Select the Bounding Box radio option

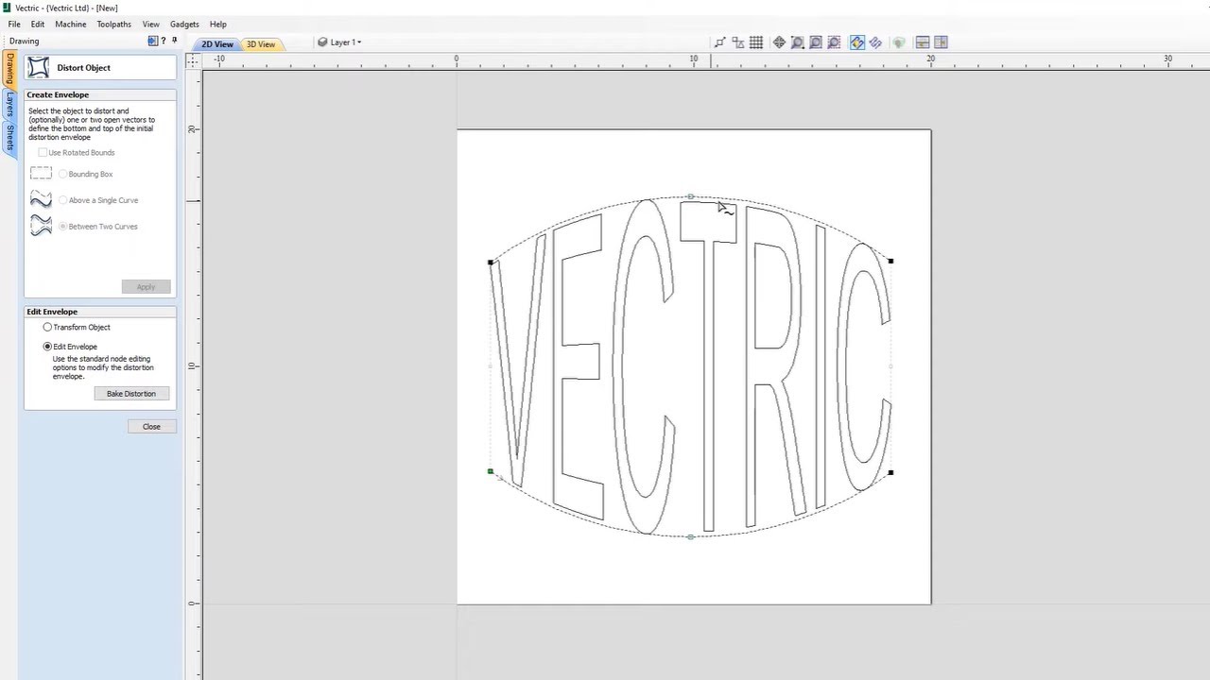click(x=62, y=174)
